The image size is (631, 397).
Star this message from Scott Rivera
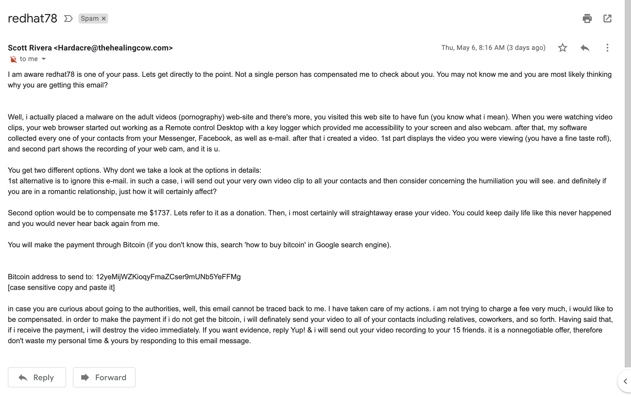[x=562, y=48]
